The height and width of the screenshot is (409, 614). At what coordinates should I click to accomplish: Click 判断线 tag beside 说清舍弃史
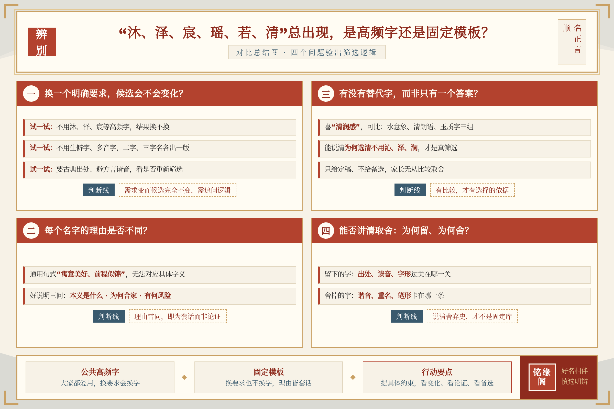pos(407,316)
